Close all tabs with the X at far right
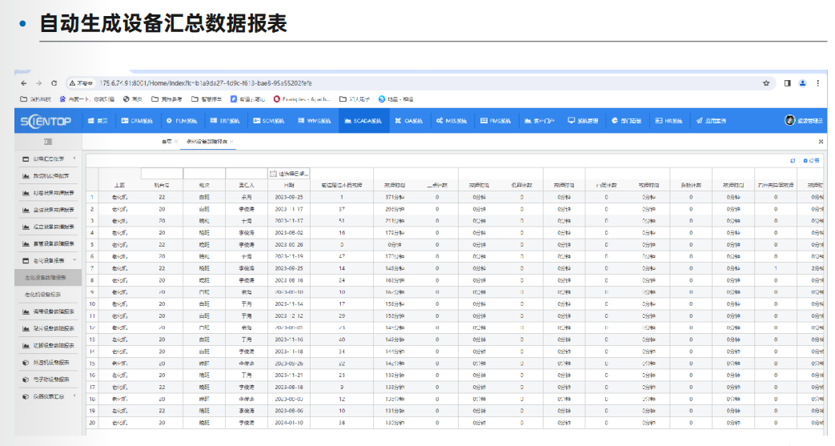835x446 pixels. point(821,142)
